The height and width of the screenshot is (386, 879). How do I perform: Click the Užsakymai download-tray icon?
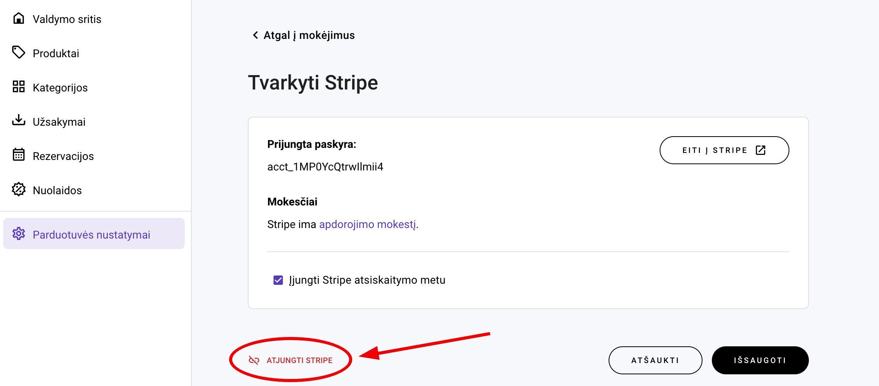coord(19,121)
